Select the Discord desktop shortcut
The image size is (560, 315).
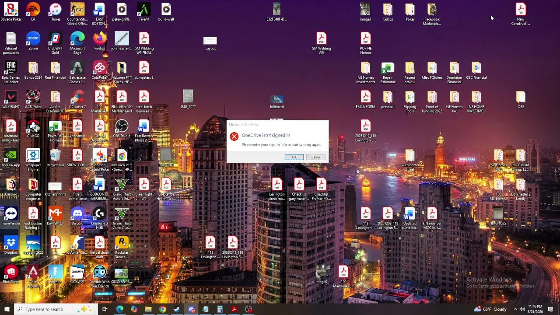pyautogui.click(x=77, y=217)
